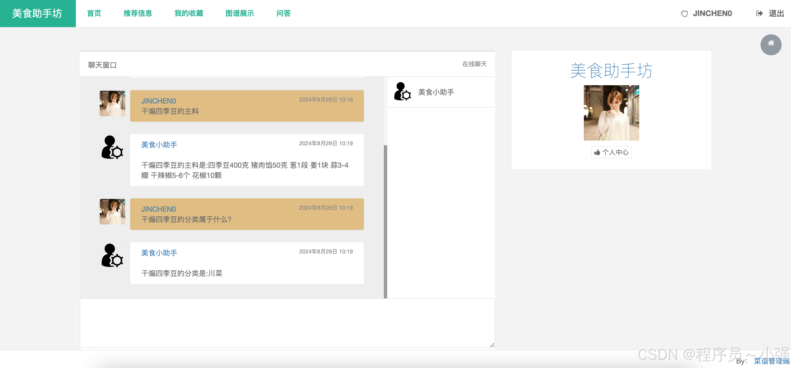Click inside the chat message input box

[287, 323]
